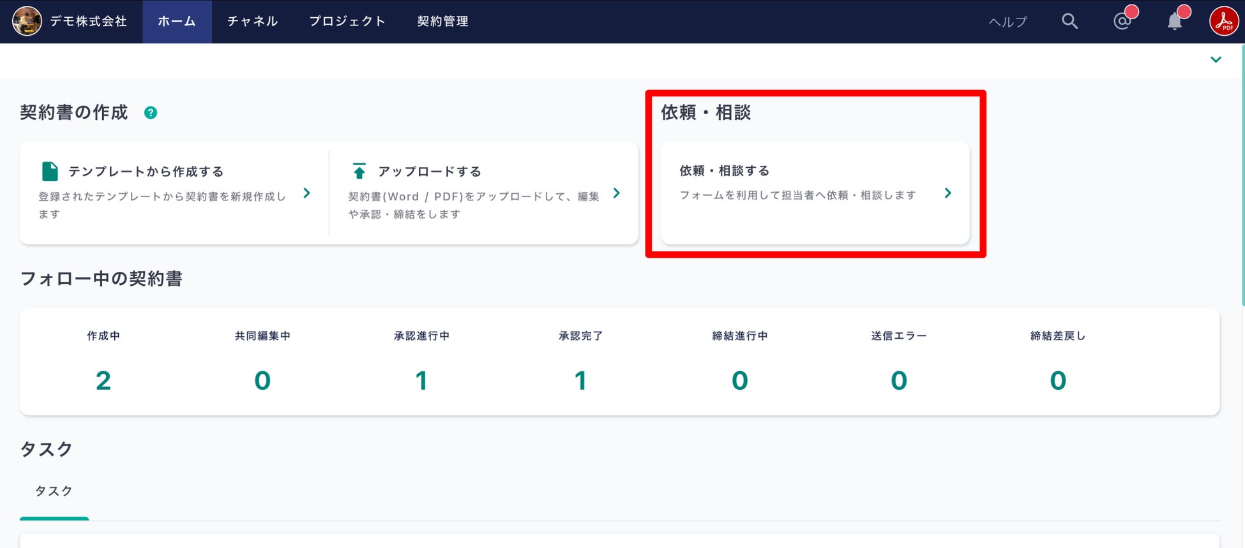Expand the collapsed banner chevron
Image resolution: width=1245 pixels, height=548 pixels.
(x=1216, y=59)
